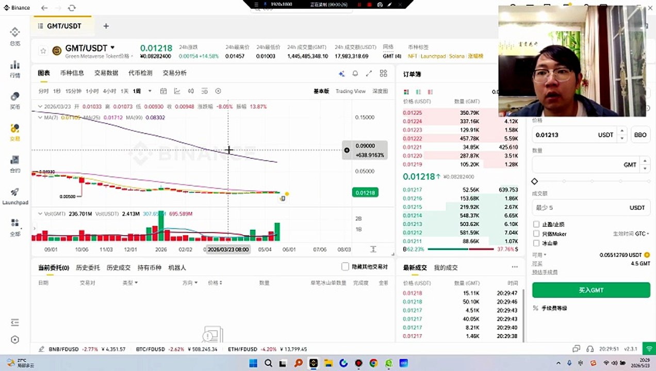Click the buy/sell ratio bar
656x371 pixels.
pos(461,249)
